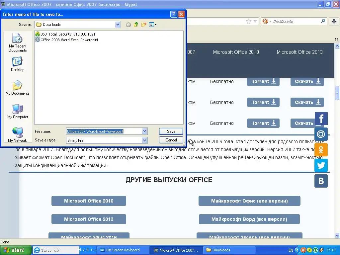Share via the Odnoklassniki icon
Screen dimensions: 340x255
click(x=321, y=150)
